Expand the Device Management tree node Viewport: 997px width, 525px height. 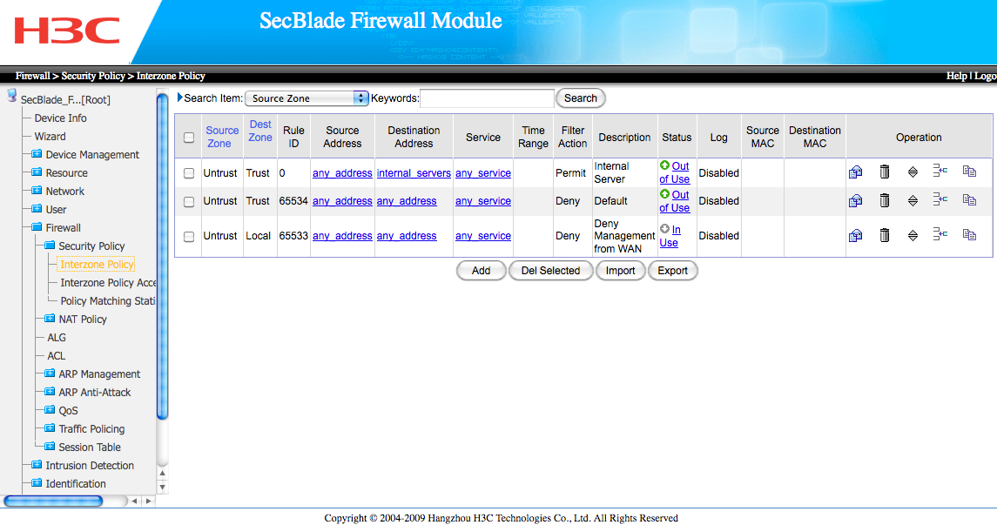(x=37, y=154)
